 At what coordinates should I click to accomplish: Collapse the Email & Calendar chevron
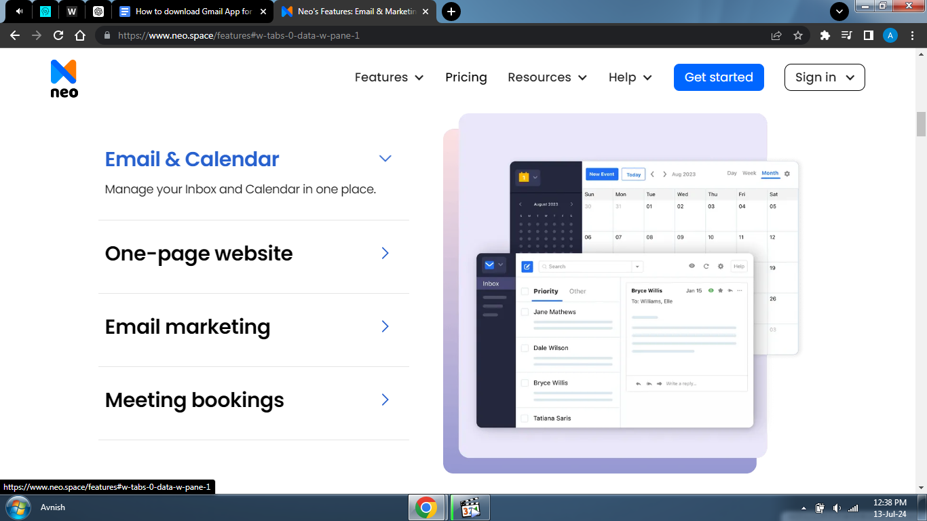385,159
